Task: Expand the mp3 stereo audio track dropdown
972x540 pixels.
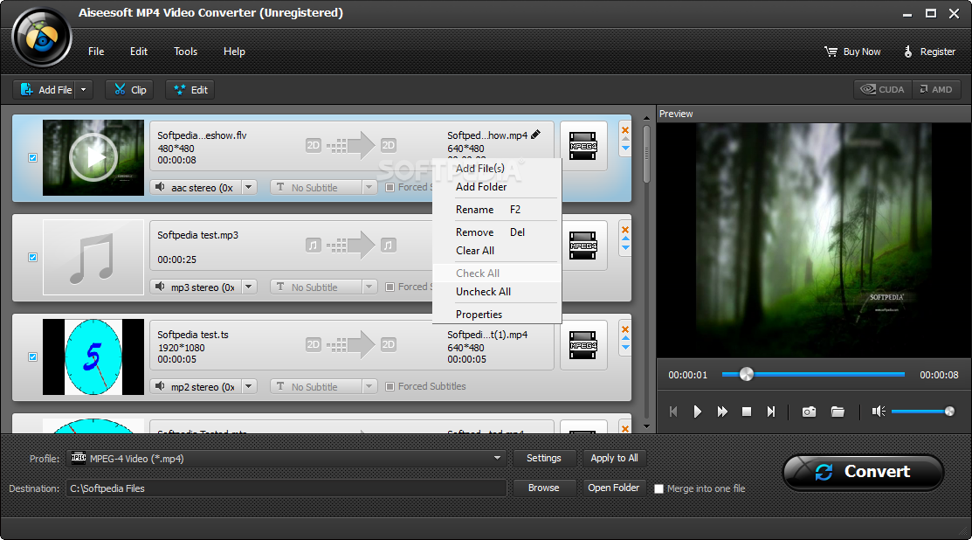Action: tap(249, 287)
